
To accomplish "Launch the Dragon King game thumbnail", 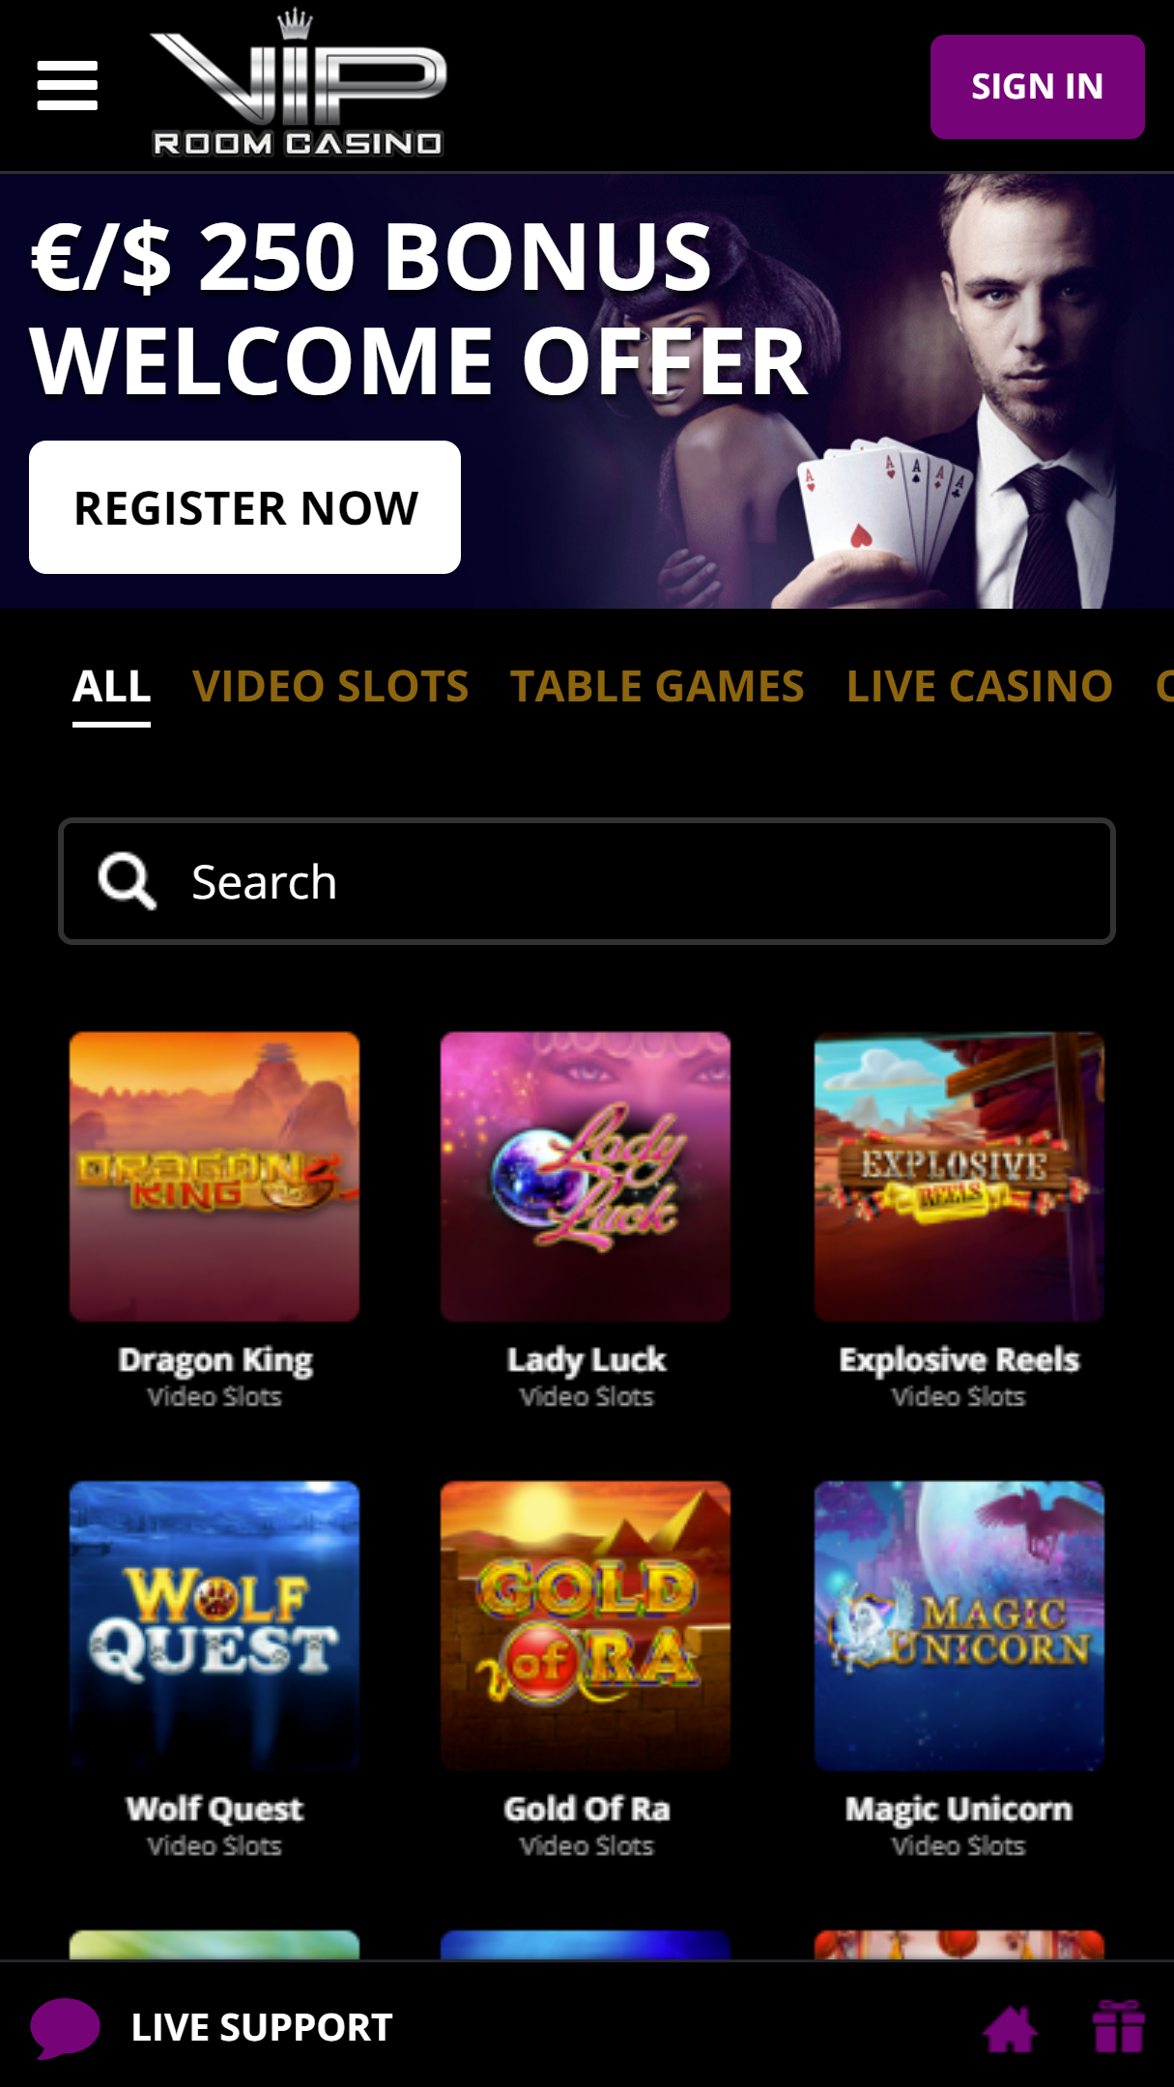I will 215,1177.
